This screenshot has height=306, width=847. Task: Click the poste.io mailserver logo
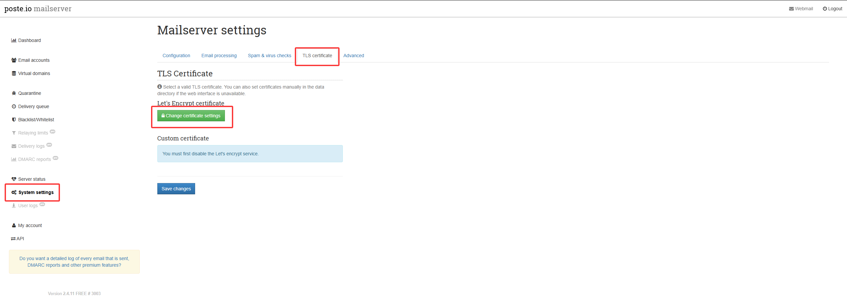(38, 9)
